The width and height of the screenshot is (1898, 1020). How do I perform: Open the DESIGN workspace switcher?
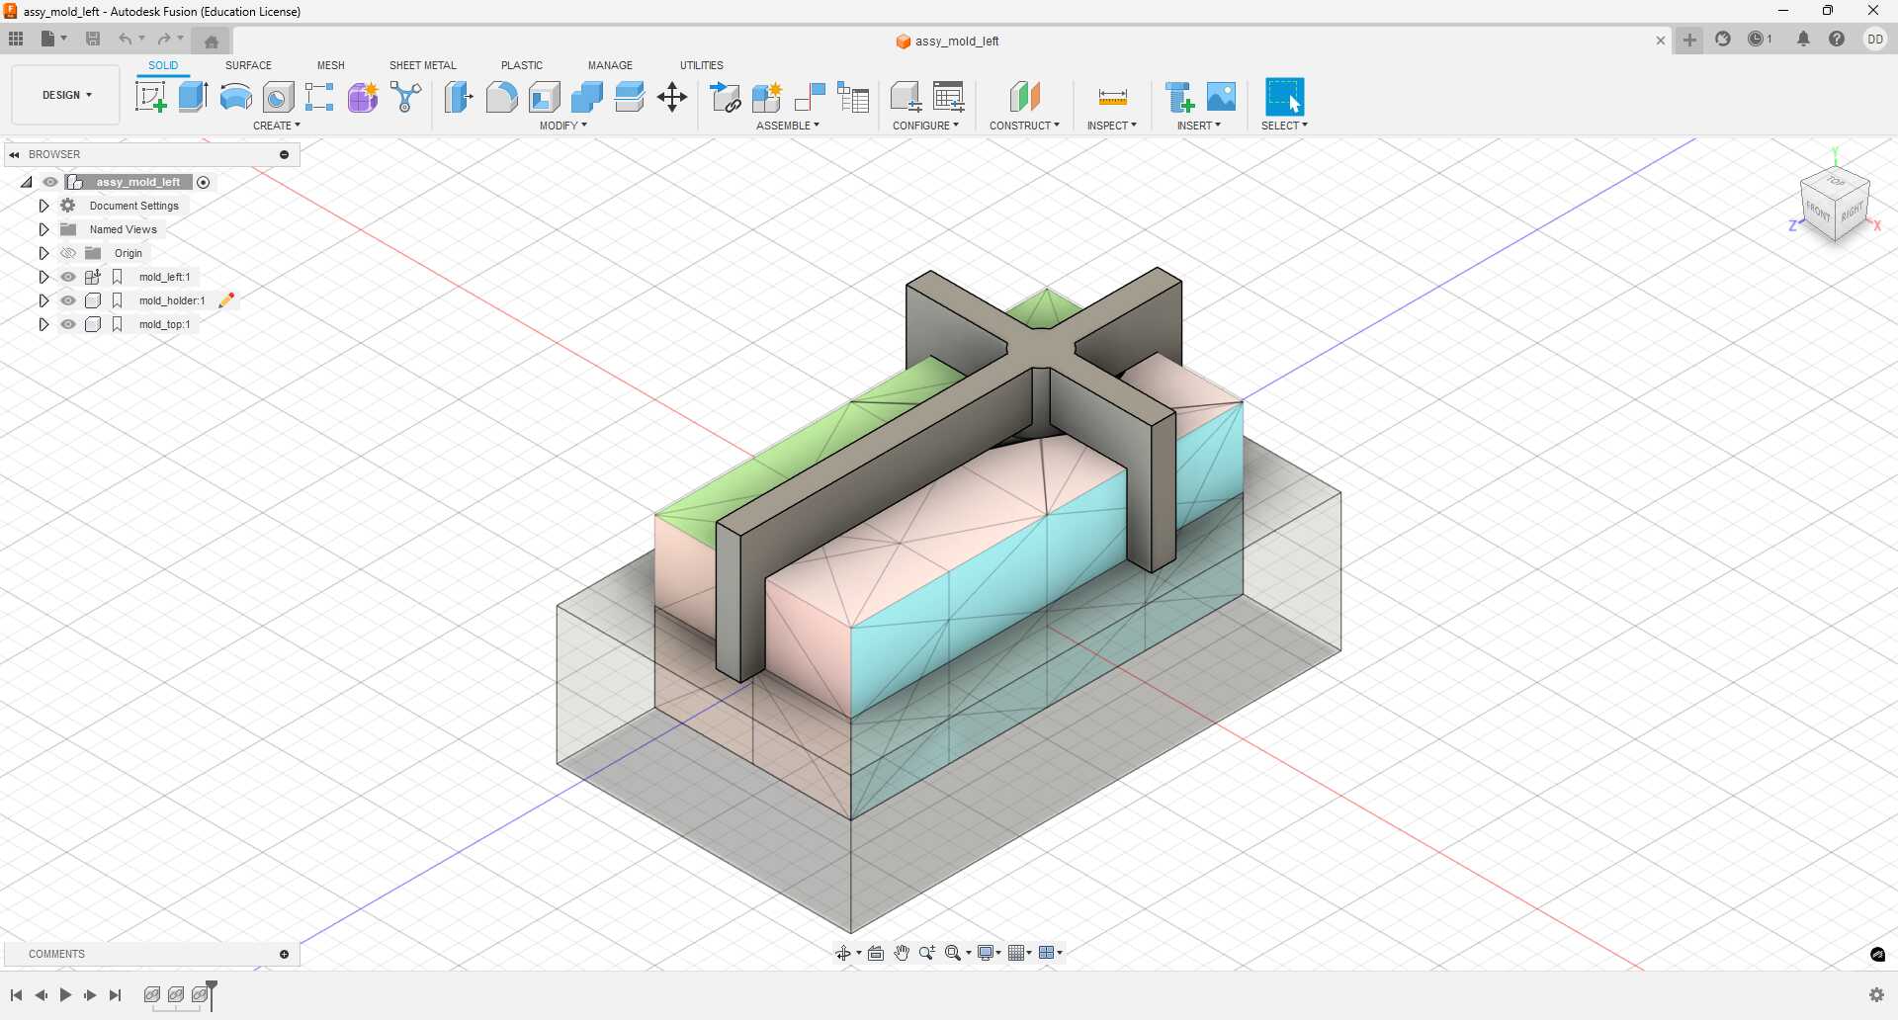[64, 95]
